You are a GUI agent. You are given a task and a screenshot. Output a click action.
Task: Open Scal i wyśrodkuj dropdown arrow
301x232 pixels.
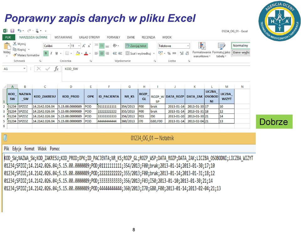click(x=154, y=53)
